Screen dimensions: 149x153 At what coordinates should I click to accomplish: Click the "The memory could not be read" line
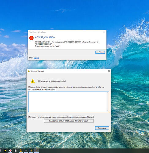(47, 46)
